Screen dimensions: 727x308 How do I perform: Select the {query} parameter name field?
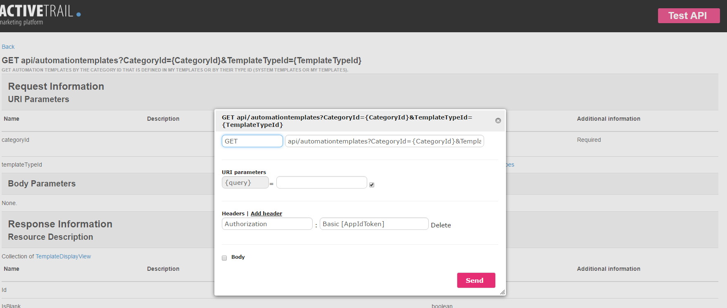point(245,182)
